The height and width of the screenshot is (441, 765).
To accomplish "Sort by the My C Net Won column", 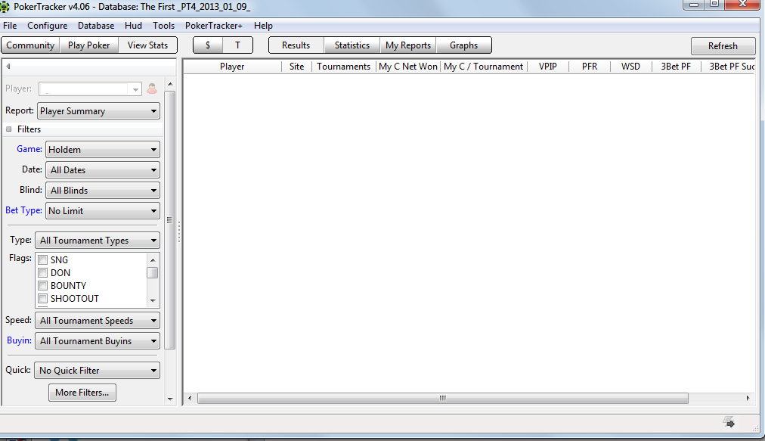I will coord(408,67).
